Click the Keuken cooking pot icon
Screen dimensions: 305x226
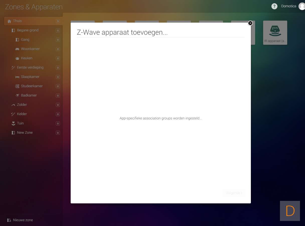click(x=17, y=58)
